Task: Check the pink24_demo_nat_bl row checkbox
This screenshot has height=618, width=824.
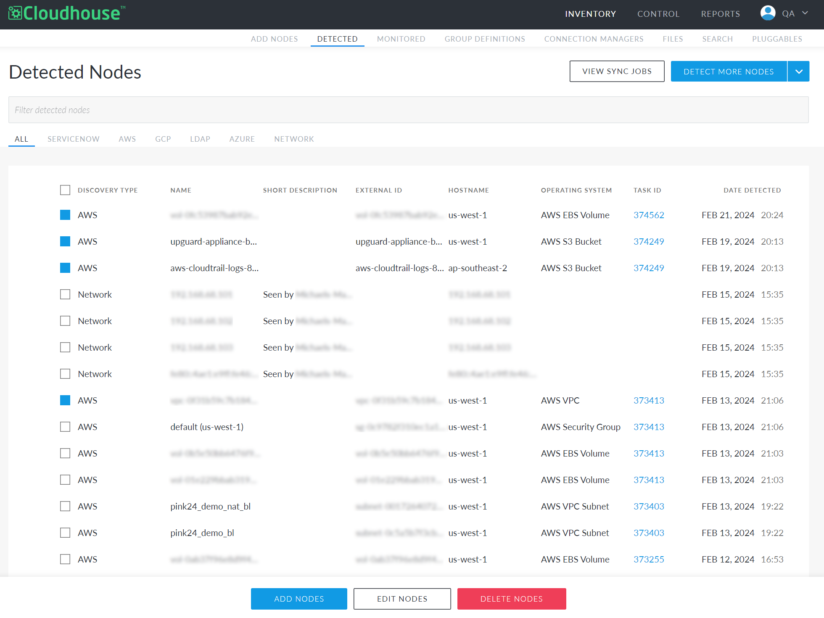Action: click(65, 506)
